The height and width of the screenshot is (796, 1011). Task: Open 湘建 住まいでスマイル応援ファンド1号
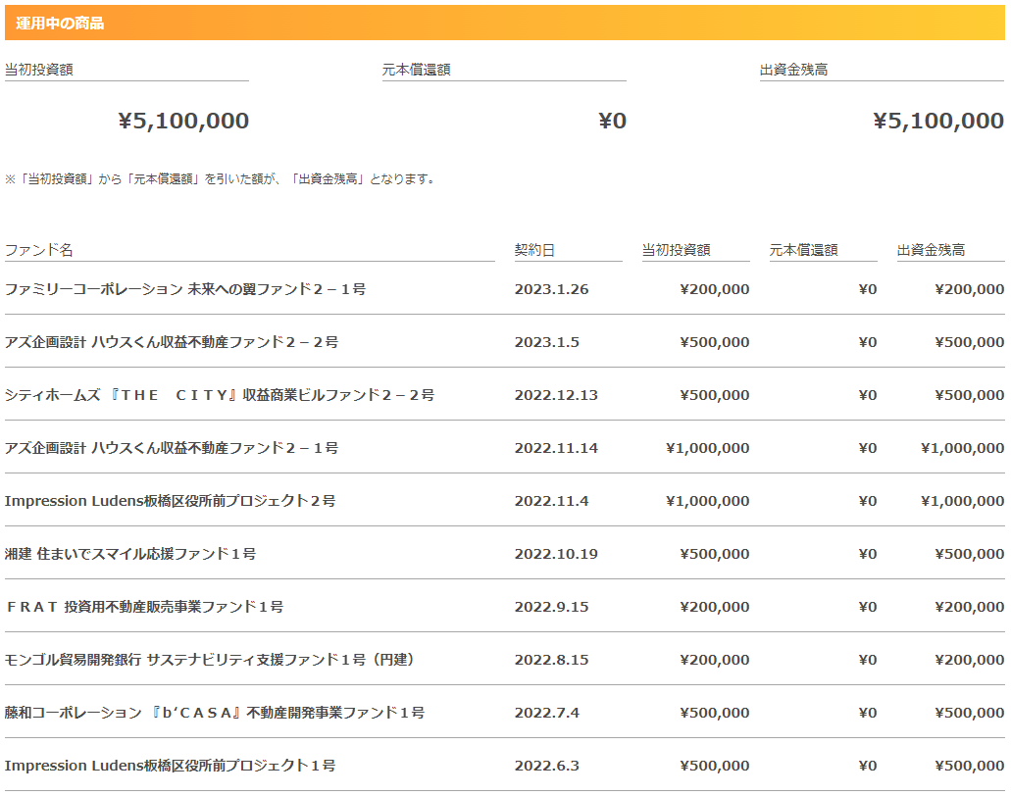tap(130, 554)
